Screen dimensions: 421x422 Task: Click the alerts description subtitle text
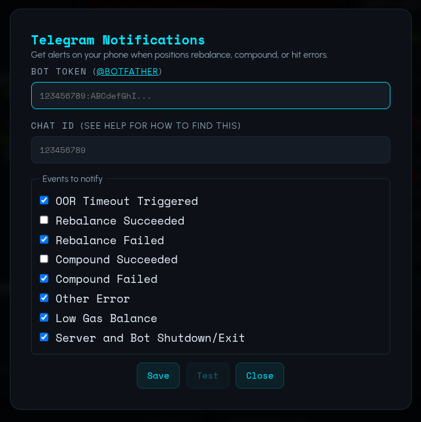[180, 55]
